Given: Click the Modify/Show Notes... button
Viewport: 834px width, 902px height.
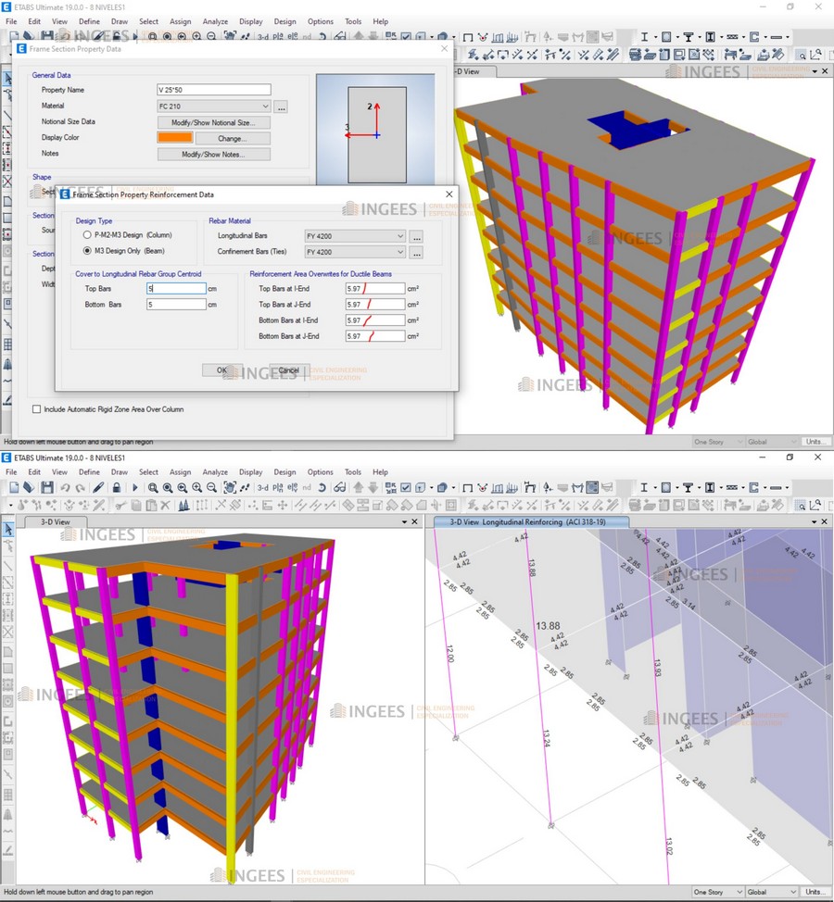Looking at the screenshot, I should [x=213, y=154].
